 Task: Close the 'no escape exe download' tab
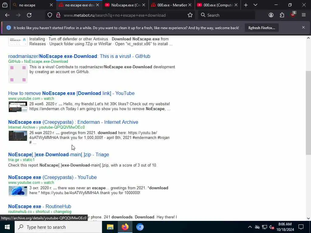tap(97, 5)
